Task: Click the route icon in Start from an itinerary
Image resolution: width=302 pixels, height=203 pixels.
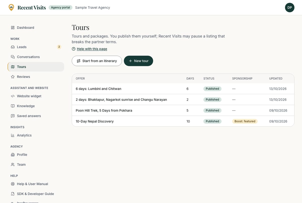Action: [79, 61]
